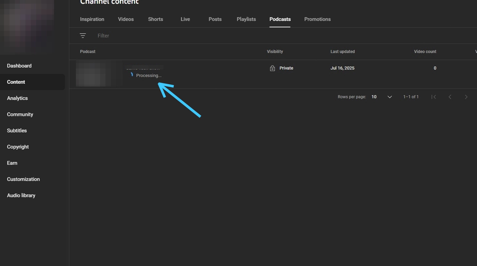The height and width of the screenshot is (266, 477).
Task: Switch to the Shorts tab
Action: [x=155, y=19]
